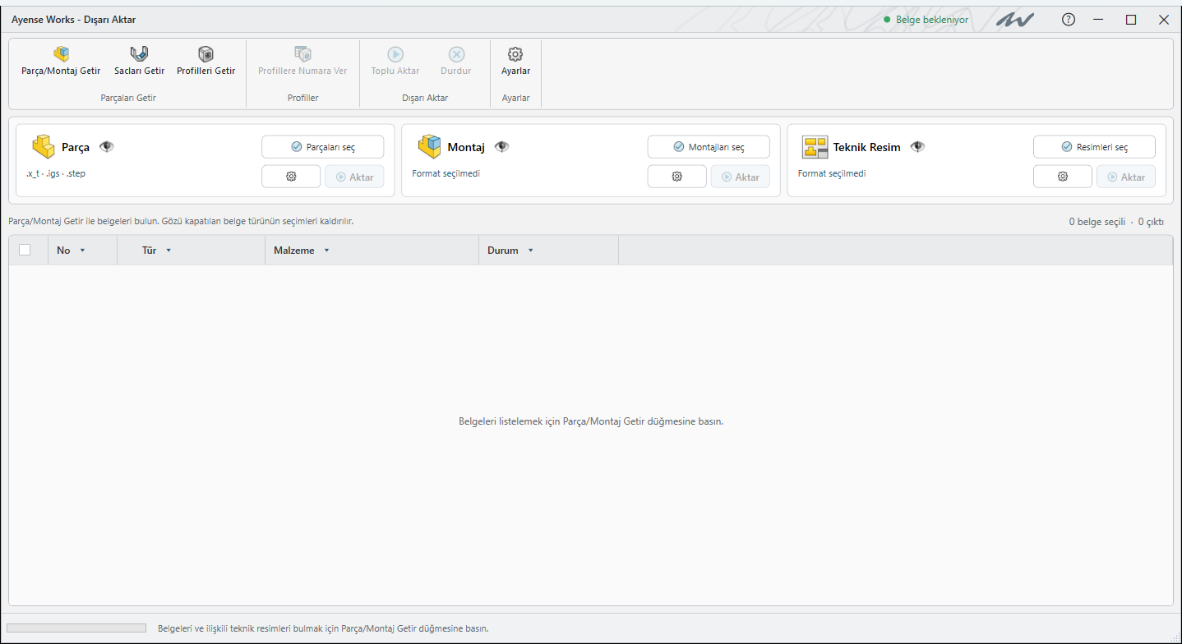Open Parça card gear settings button
Screen dimensions: 1182x644
click(291, 177)
